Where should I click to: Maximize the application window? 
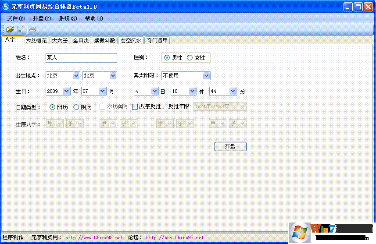358,7
